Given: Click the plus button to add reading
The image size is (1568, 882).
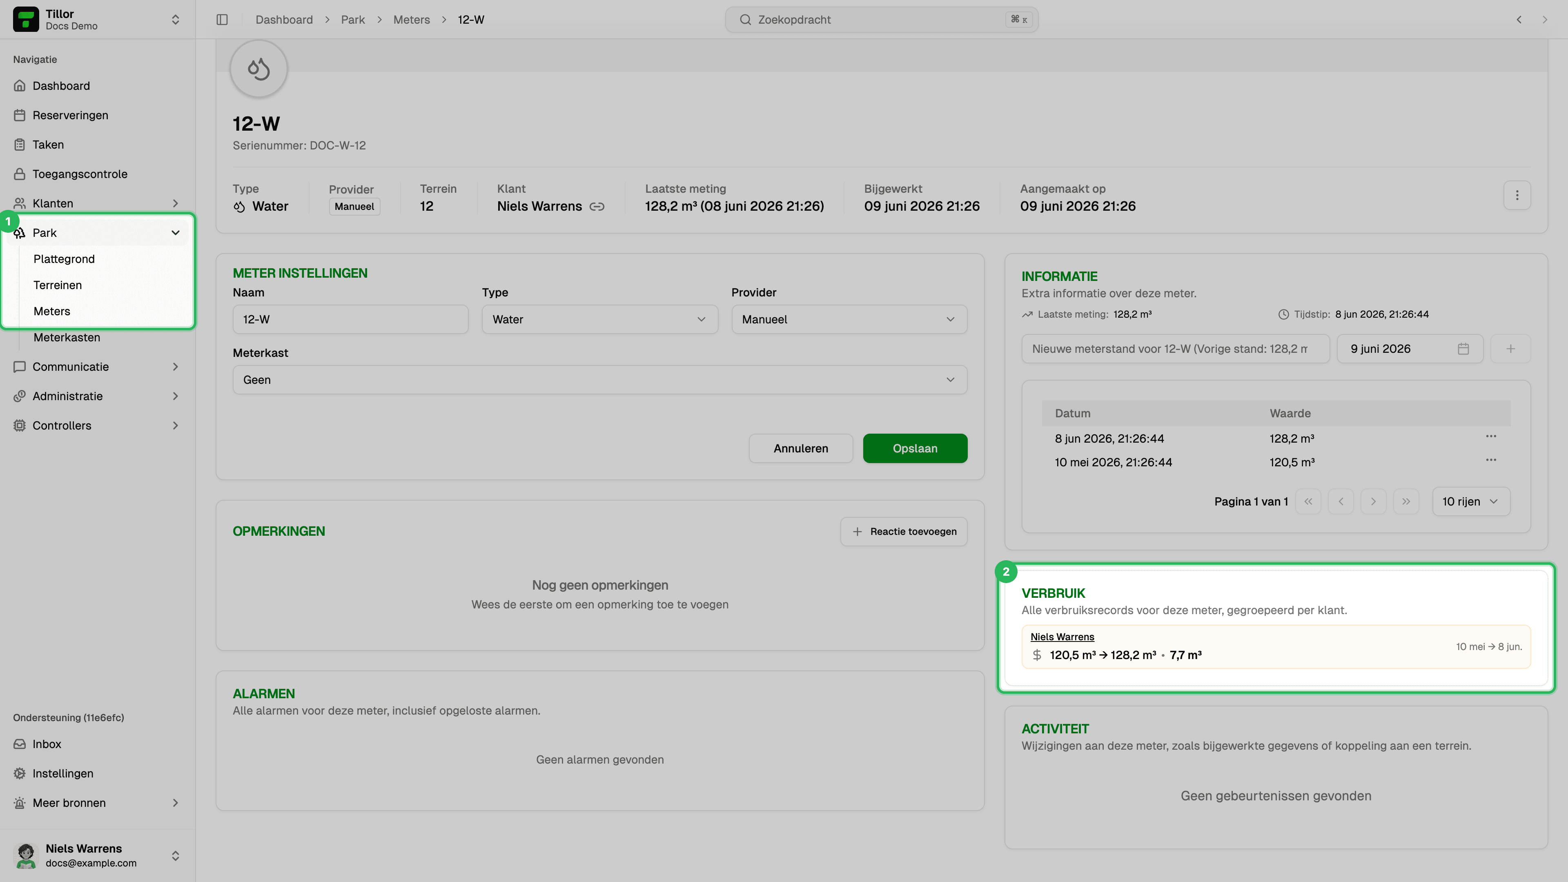Looking at the screenshot, I should (1510, 349).
